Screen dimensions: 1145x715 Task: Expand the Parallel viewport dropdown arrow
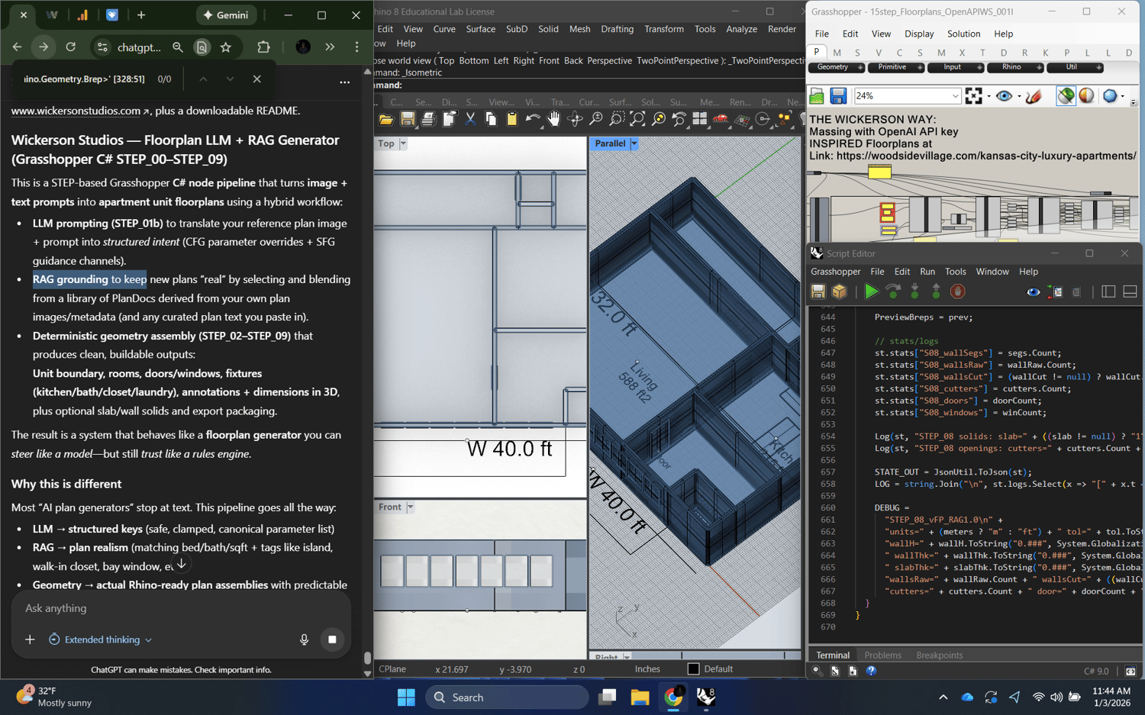click(x=634, y=143)
